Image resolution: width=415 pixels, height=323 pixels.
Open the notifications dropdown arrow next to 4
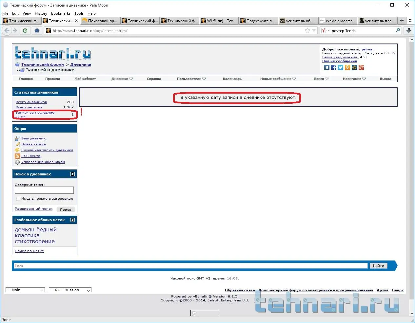[x=366, y=57]
